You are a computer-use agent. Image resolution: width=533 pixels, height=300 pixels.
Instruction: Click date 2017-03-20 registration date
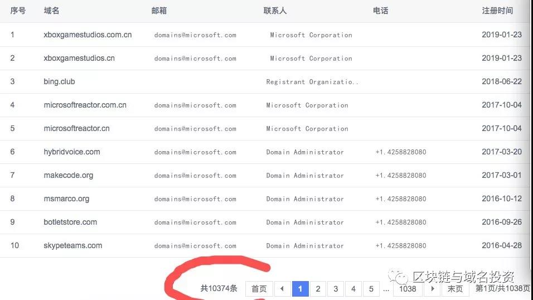pos(502,152)
